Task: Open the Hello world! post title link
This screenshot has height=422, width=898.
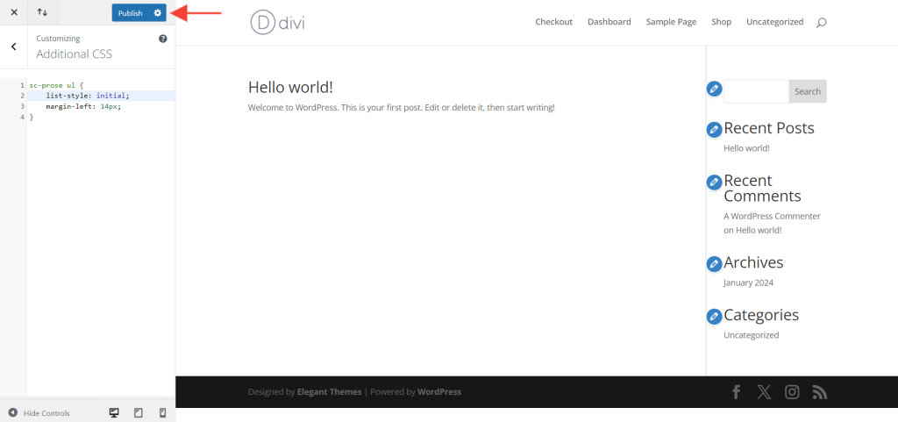Action: point(290,87)
